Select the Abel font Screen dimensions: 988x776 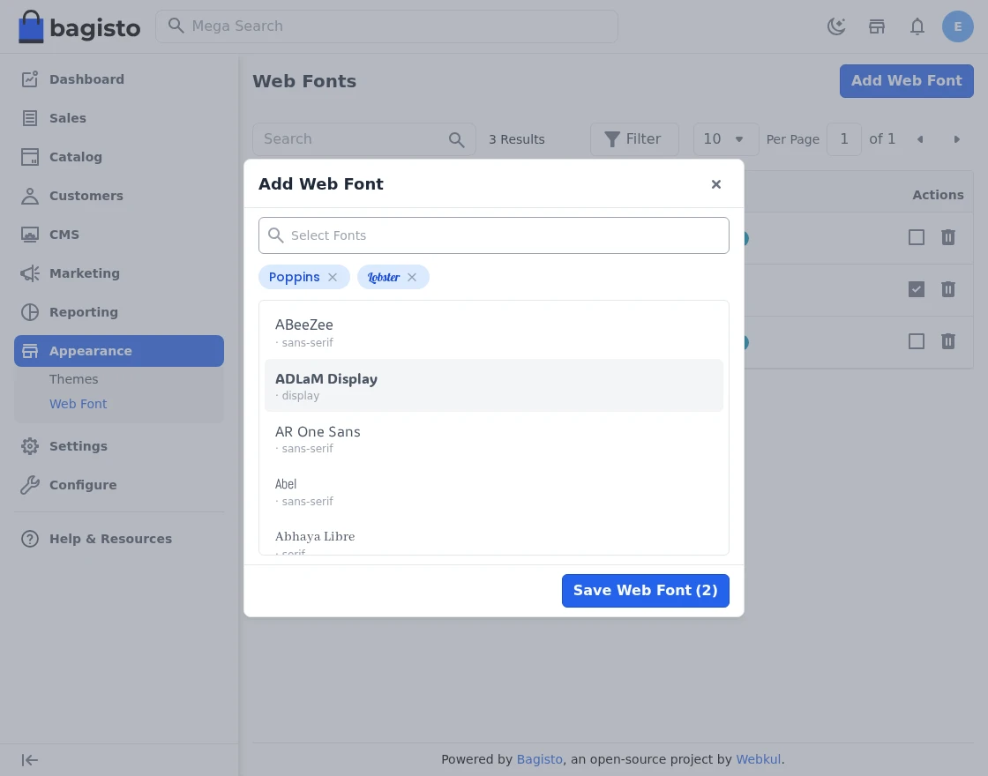493,492
